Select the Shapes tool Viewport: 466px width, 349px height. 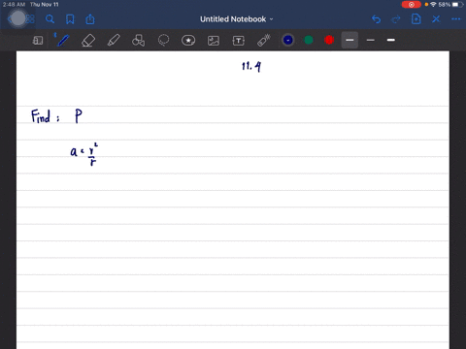click(139, 41)
